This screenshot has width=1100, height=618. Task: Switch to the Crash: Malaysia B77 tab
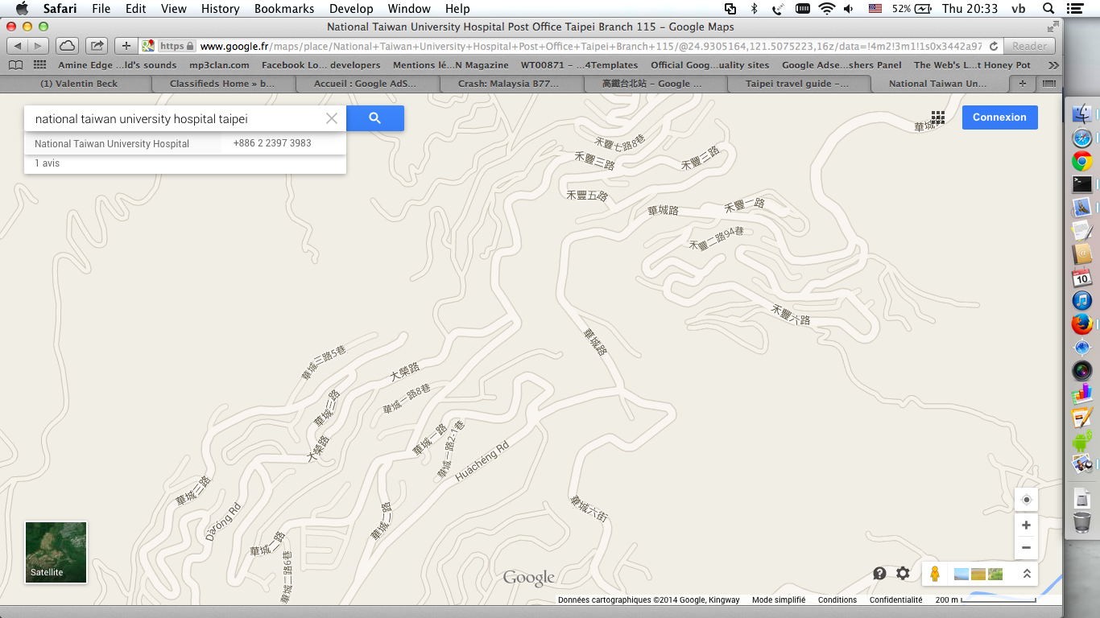[509, 84]
